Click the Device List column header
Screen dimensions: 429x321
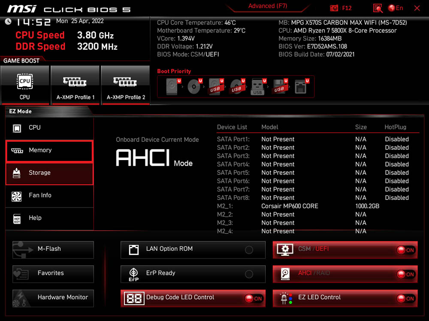232,127
